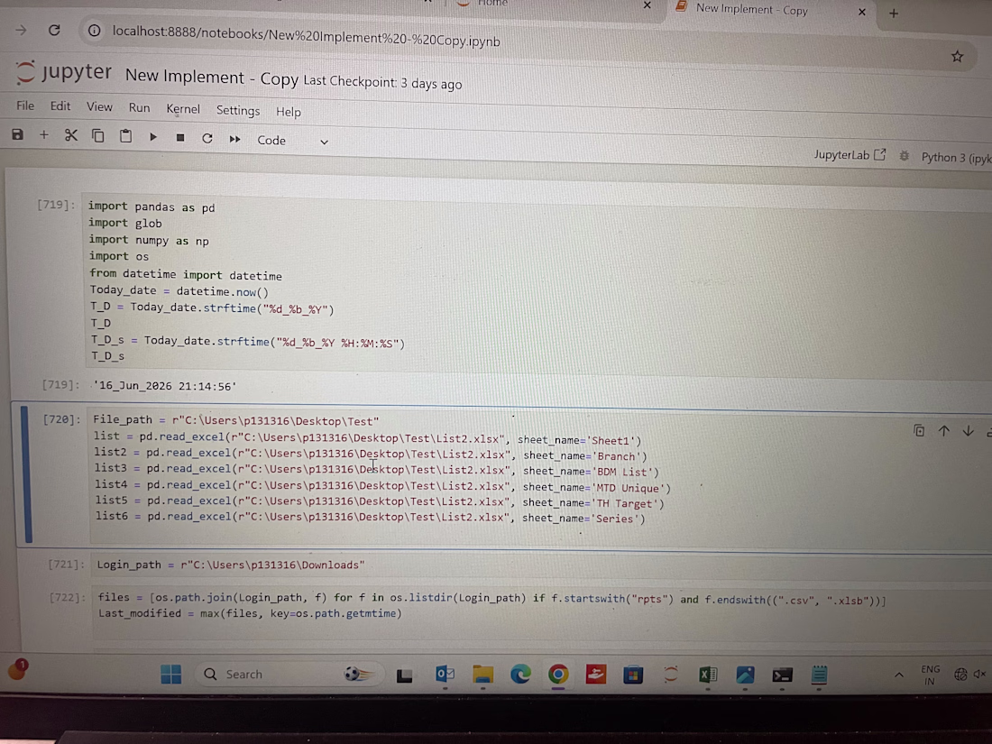Open the Settings menu

coord(238,111)
